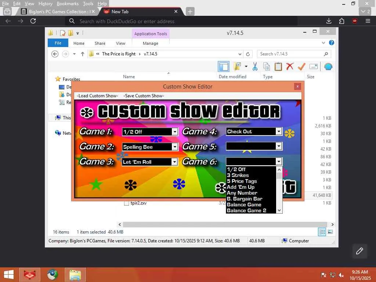Click the v7.14.5 breadcrumb segment
This screenshot has height=282, width=376.
click(x=150, y=54)
